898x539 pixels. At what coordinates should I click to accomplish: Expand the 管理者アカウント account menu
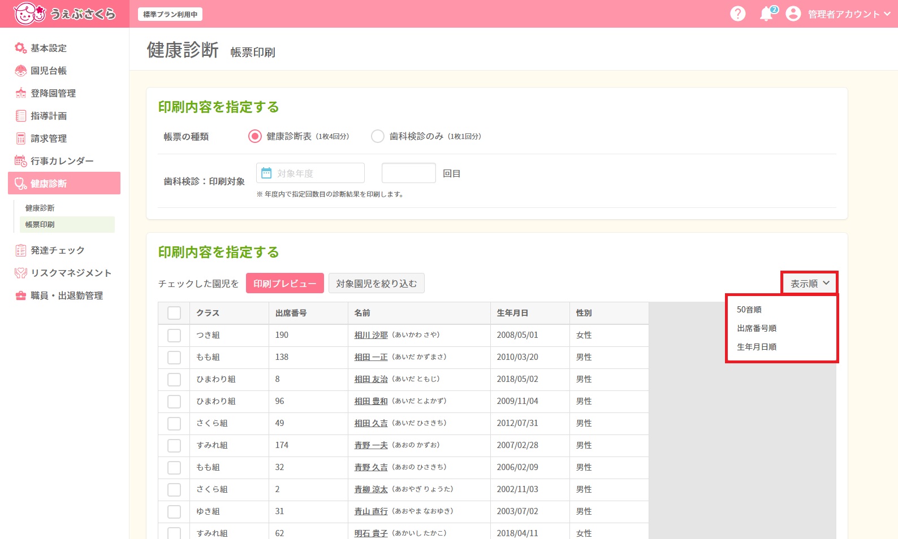pyautogui.click(x=849, y=14)
